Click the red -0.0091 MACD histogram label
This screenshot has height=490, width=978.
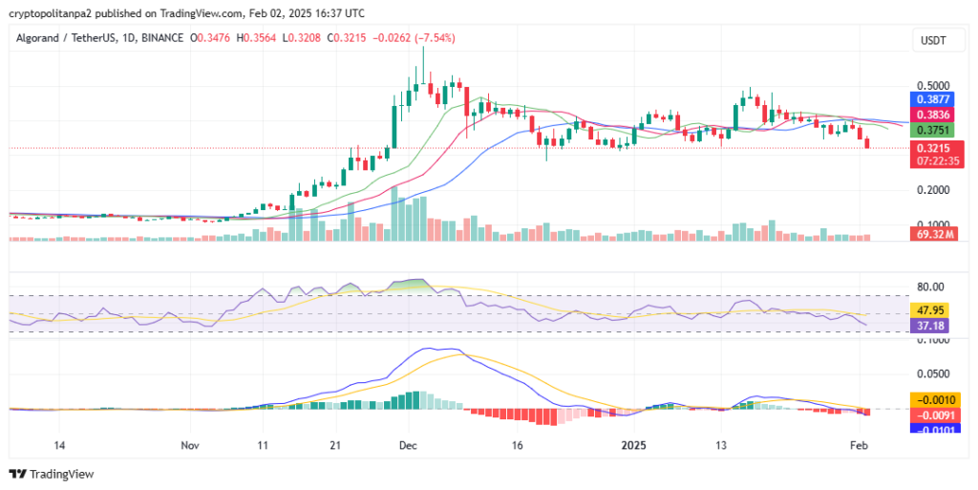click(932, 415)
